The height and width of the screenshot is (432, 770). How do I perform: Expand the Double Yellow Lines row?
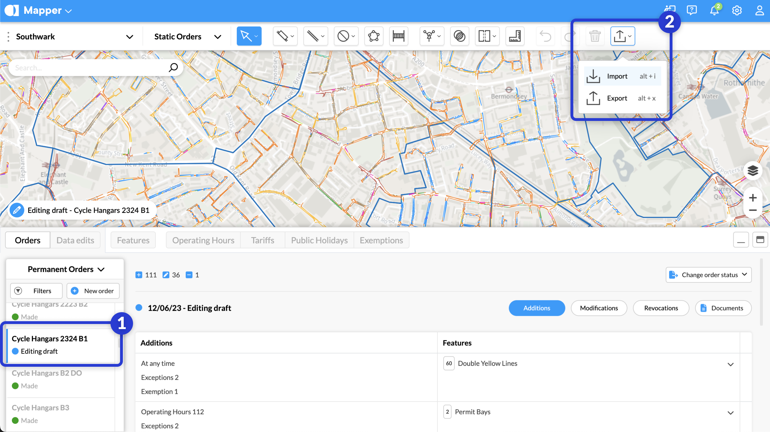730,364
